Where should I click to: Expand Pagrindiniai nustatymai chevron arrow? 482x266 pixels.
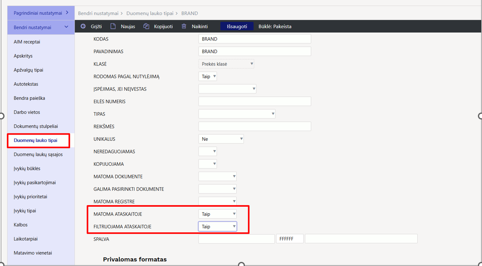[67, 13]
